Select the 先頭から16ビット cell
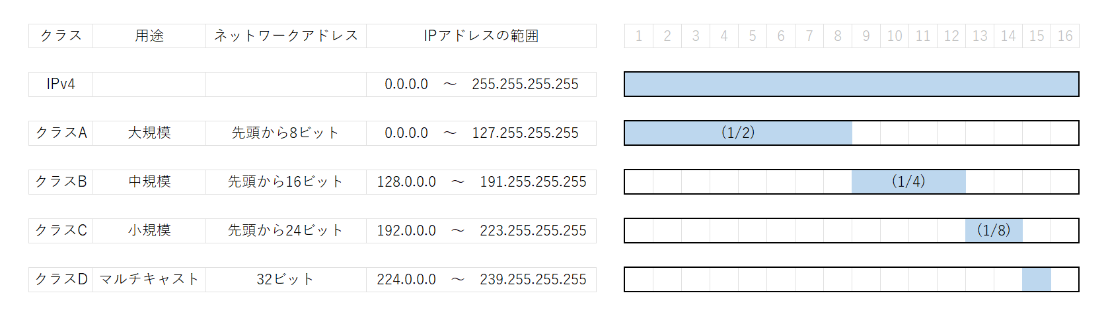The height and width of the screenshot is (316, 1108). tap(285, 182)
